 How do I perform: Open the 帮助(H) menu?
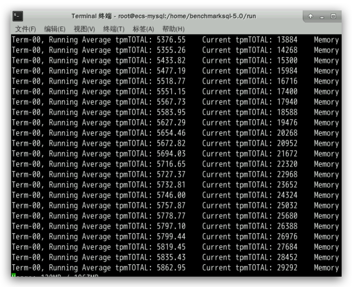coord(173,29)
